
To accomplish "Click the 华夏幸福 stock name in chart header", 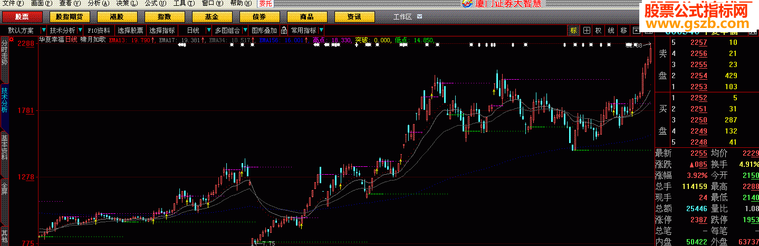I will [51, 40].
